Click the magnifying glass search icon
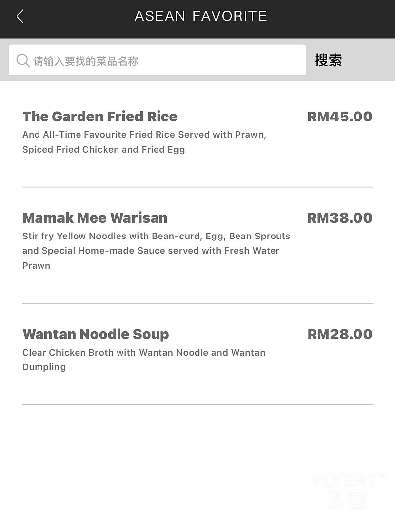This screenshot has width=395, height=516. (x=23, y=61)
